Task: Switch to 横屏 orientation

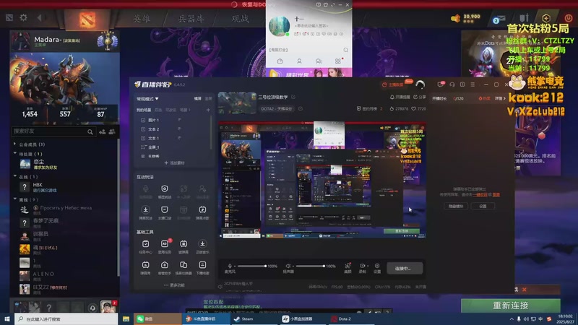Action: click(x=198, y=99)
